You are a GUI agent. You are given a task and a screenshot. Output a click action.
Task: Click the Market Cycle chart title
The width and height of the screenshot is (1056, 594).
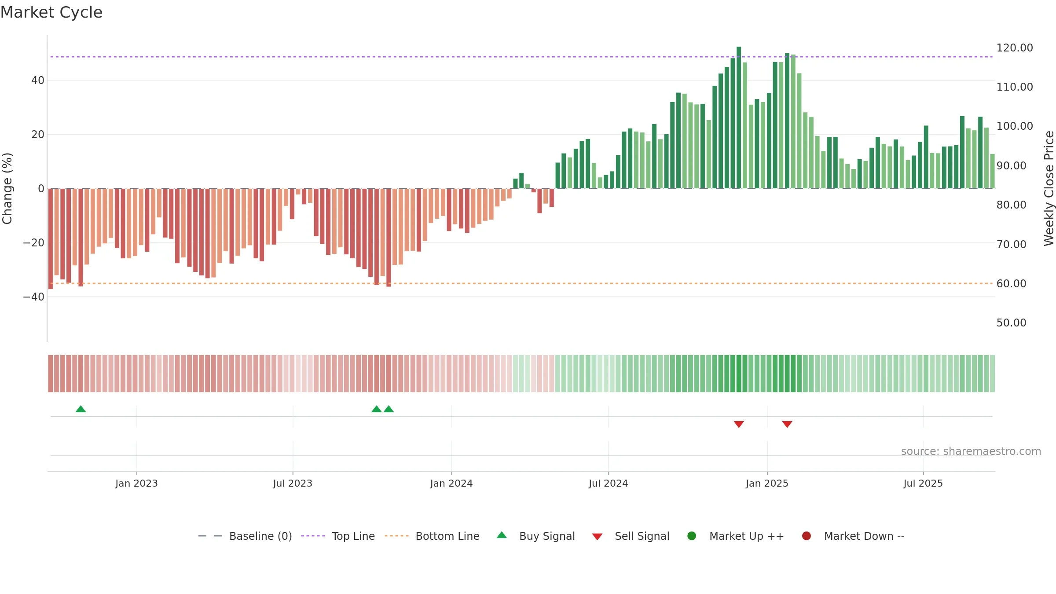point(51,12)
